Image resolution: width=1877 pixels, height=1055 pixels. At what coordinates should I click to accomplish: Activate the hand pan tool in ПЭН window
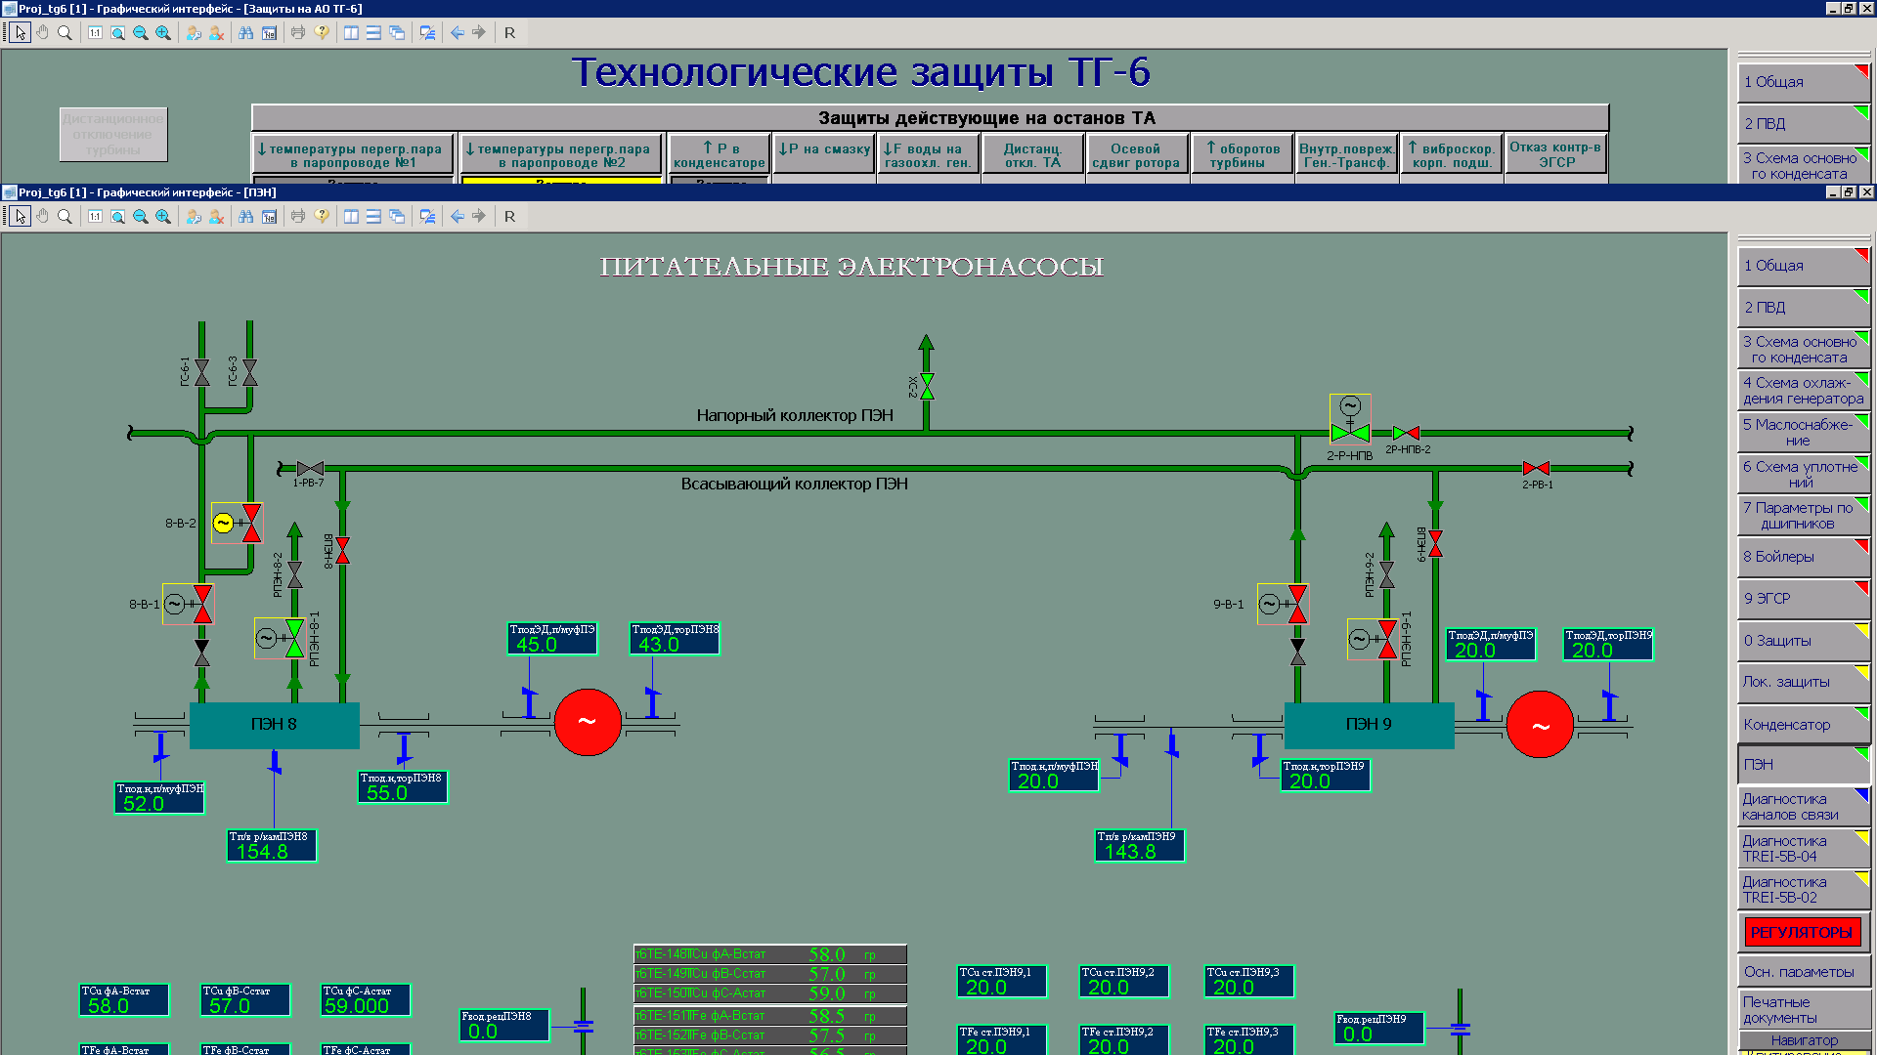pos(42,216)
